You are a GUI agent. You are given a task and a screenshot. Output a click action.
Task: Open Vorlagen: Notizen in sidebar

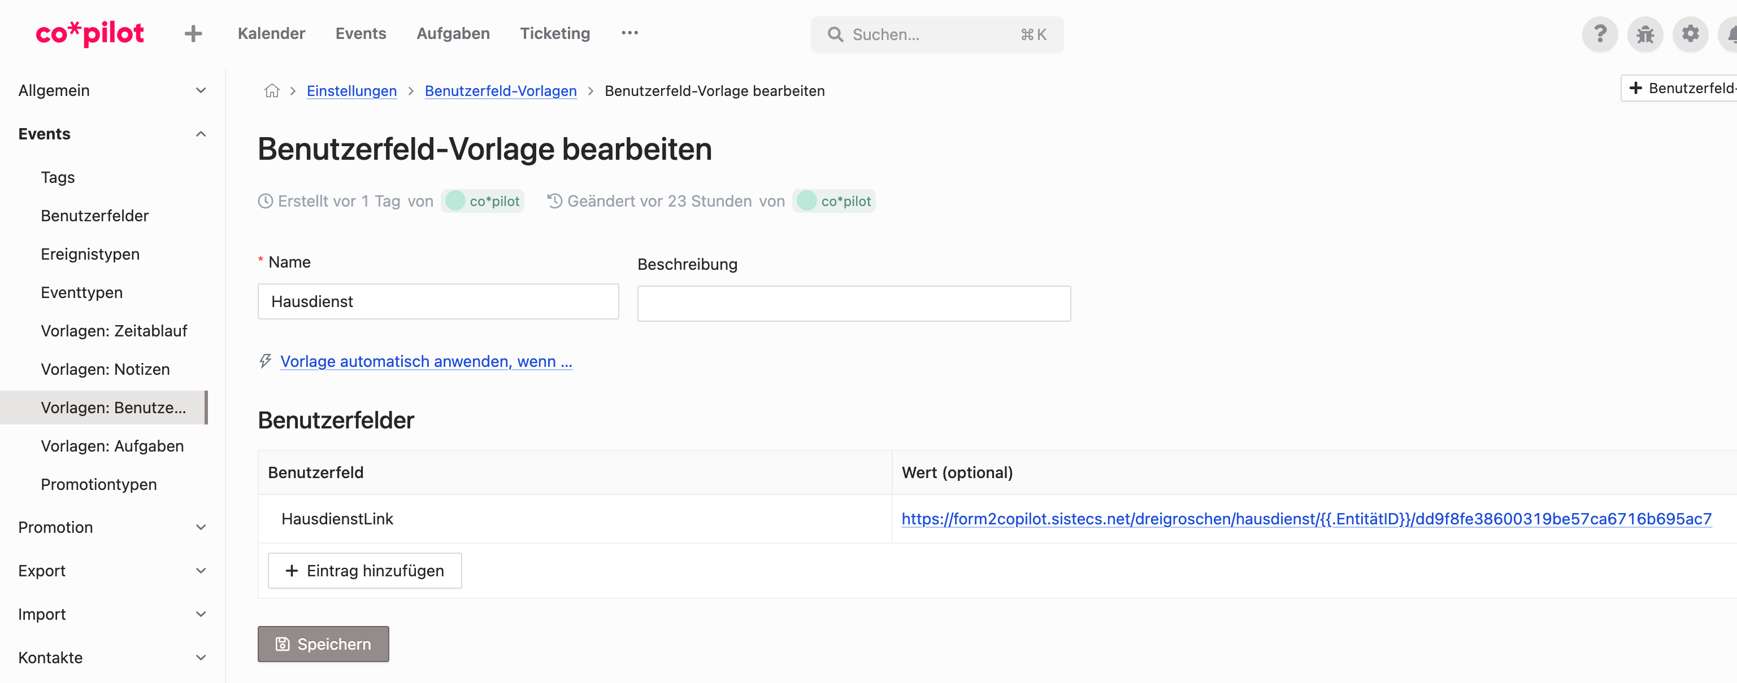(x=105, y=369)
